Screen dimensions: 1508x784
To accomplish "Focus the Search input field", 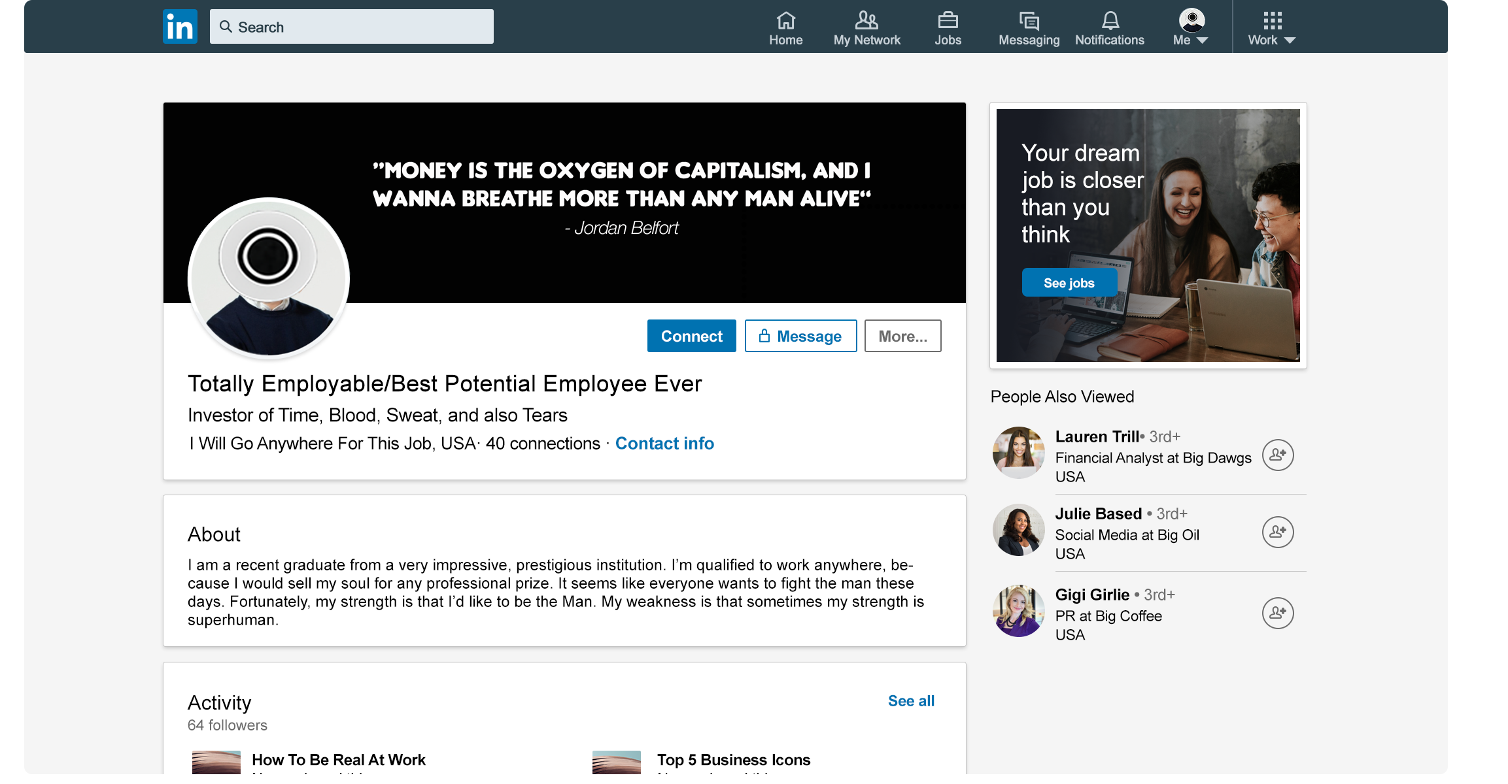I will (353, 27).
